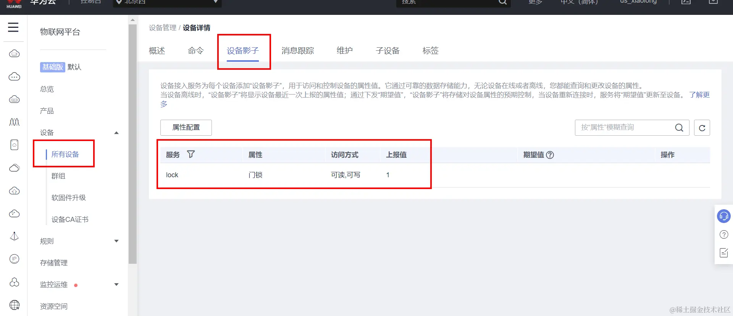This screenshot has height=316, width=733.
Task: Click the overlapping double cloud icon
Action: (14, 168)
